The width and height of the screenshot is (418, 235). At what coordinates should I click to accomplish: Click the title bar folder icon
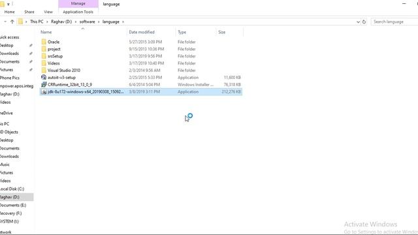tap(2, 4)
